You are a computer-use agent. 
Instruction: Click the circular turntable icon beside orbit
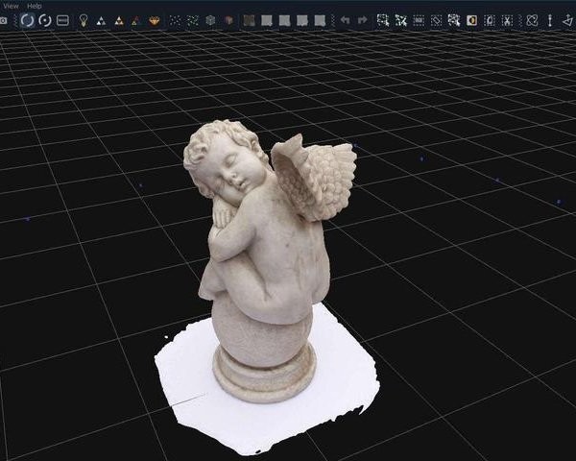[45, 20]
